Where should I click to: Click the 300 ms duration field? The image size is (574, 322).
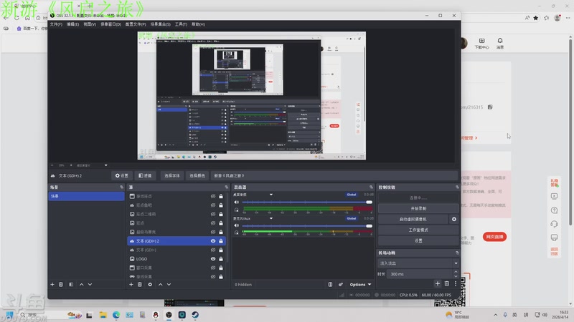420,274
